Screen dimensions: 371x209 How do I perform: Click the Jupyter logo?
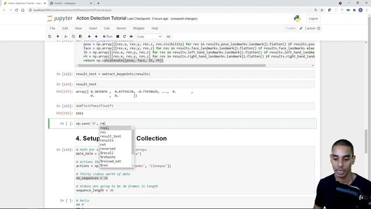click(60, 19)
